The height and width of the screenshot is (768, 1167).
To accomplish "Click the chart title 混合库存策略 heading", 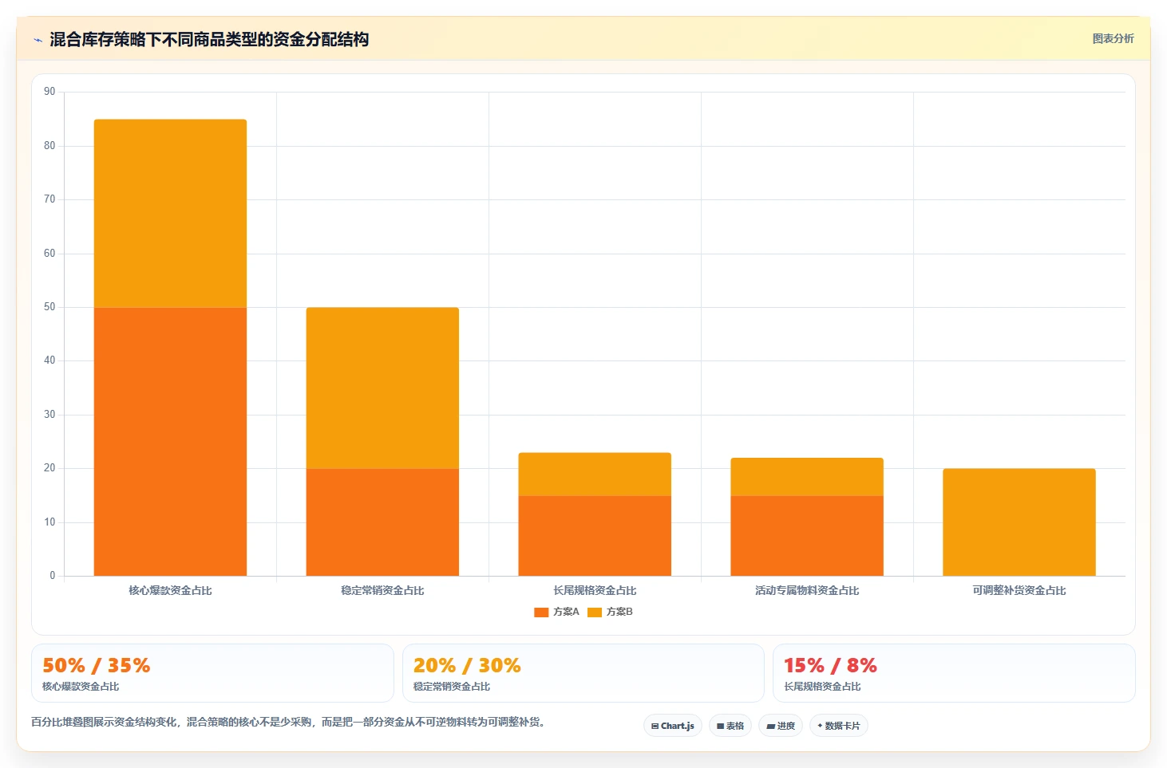I will pos(209,39).
